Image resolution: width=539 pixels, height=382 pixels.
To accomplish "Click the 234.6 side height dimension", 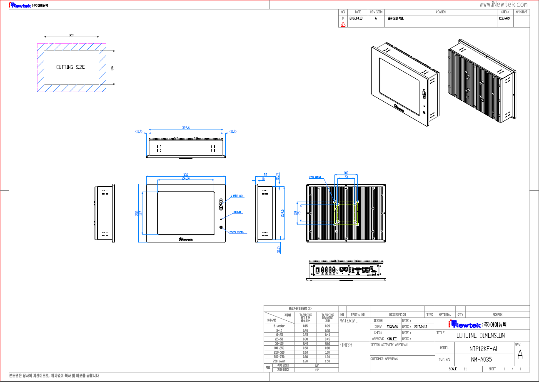I will 282,213.
